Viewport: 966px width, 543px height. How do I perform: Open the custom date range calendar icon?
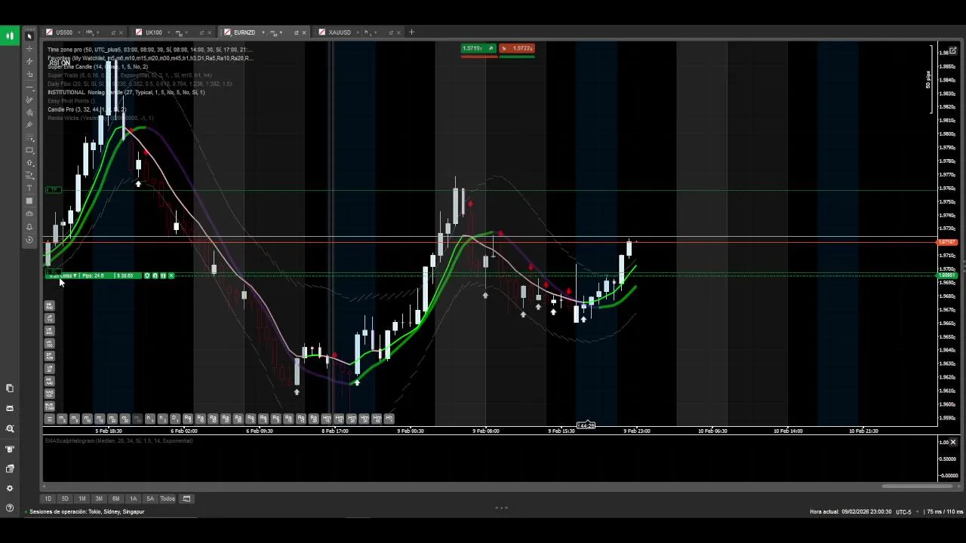point(186,499)
